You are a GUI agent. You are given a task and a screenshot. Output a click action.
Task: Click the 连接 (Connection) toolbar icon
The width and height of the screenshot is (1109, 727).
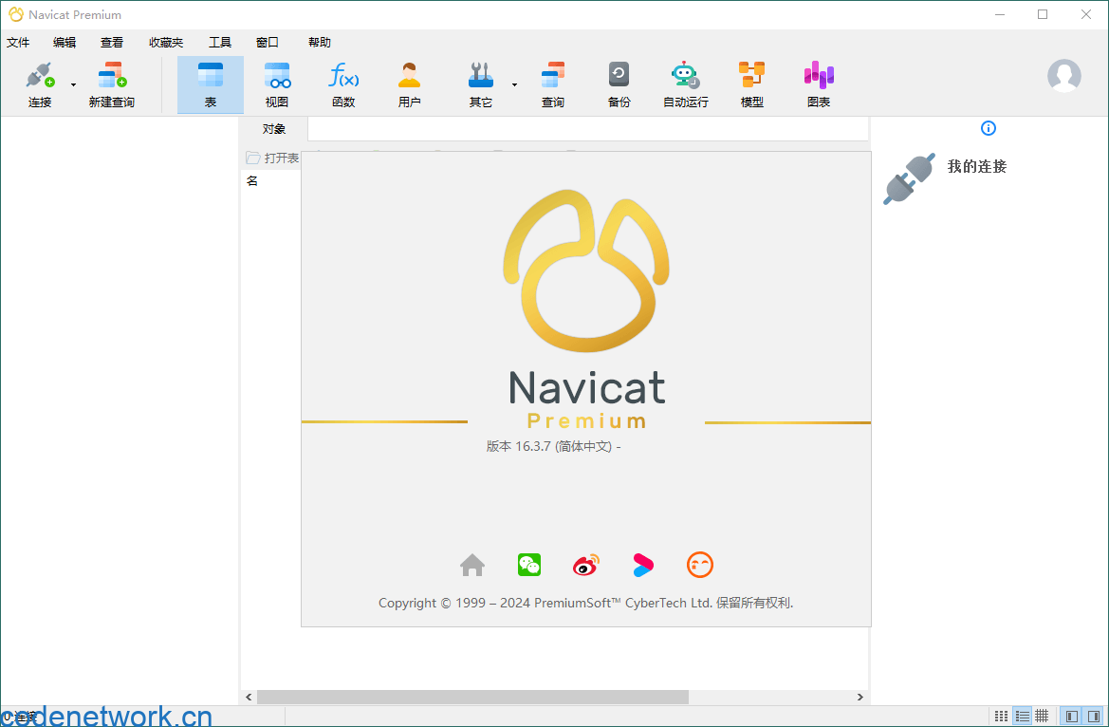(40, 84)
